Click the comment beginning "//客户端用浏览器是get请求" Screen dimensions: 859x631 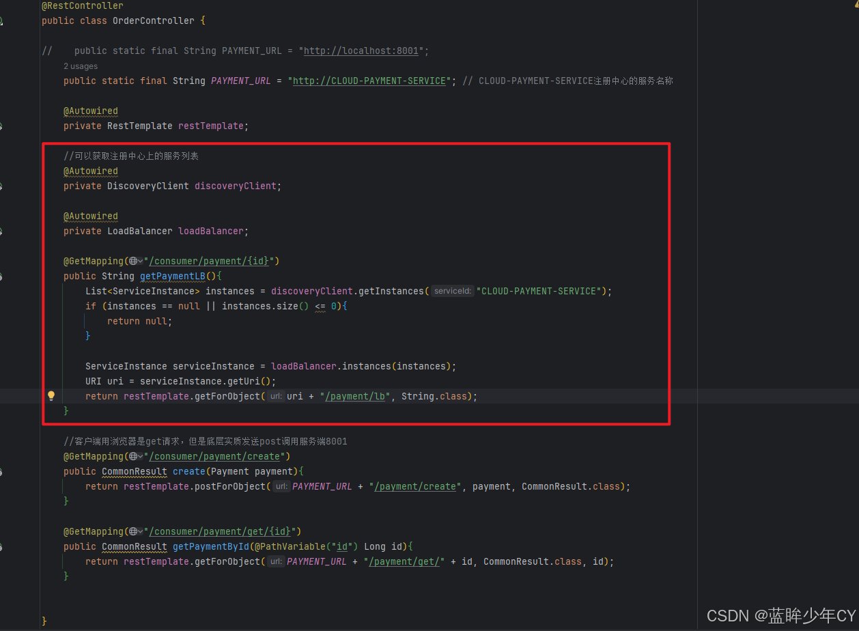[206, 441]
